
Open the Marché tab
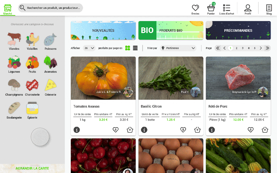click(x=8, y=9)
